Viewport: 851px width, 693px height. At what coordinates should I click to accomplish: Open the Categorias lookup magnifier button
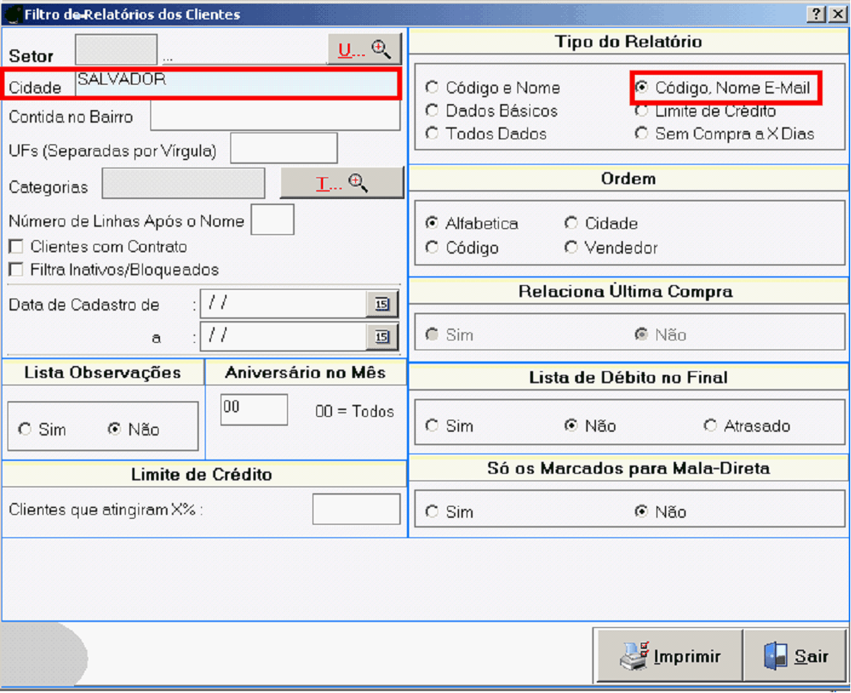(342, 183)
